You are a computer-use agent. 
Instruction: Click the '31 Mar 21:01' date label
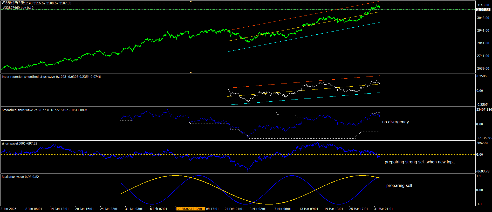point(384,209)
